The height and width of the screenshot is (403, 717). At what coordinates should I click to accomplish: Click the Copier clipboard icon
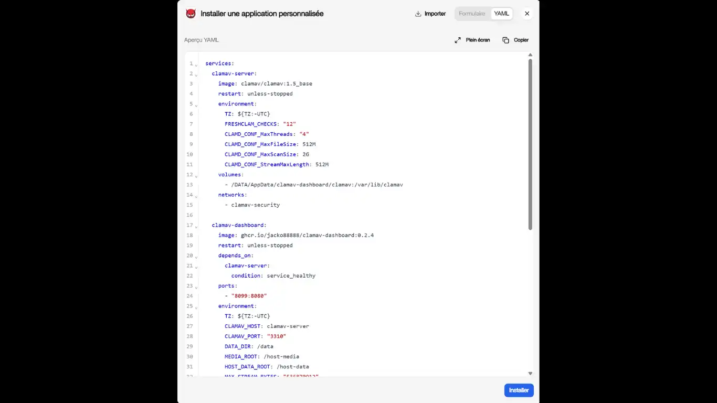[506, 40]
